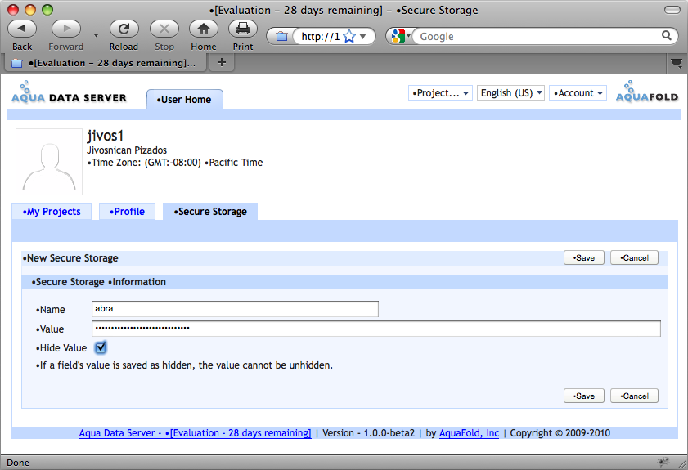Click the 'Done' status bar text

pyautogui.click(x=18, y=463)
